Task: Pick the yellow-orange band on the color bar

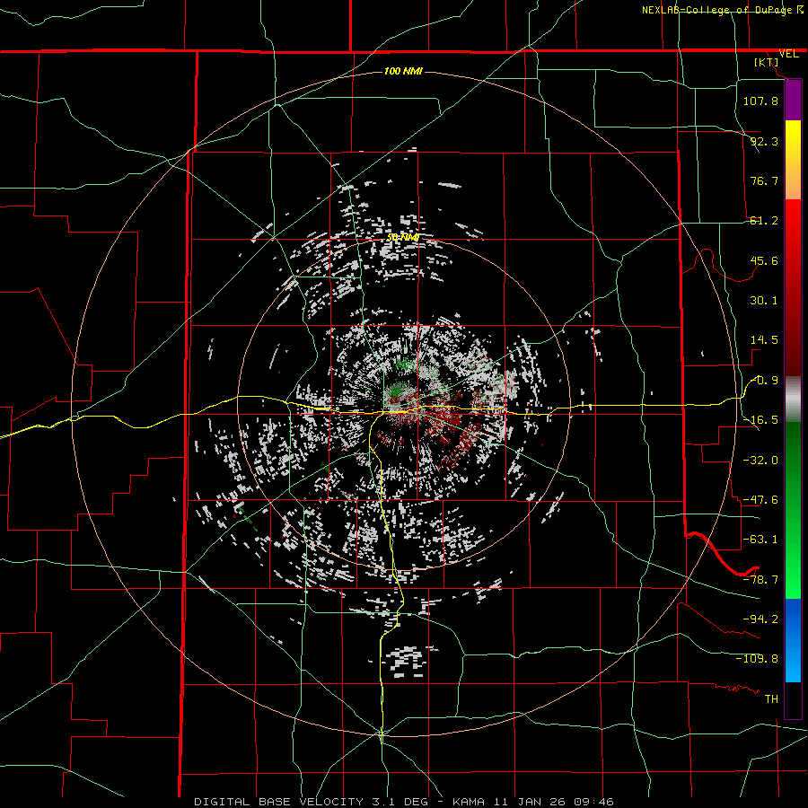Action: point(793,160)
